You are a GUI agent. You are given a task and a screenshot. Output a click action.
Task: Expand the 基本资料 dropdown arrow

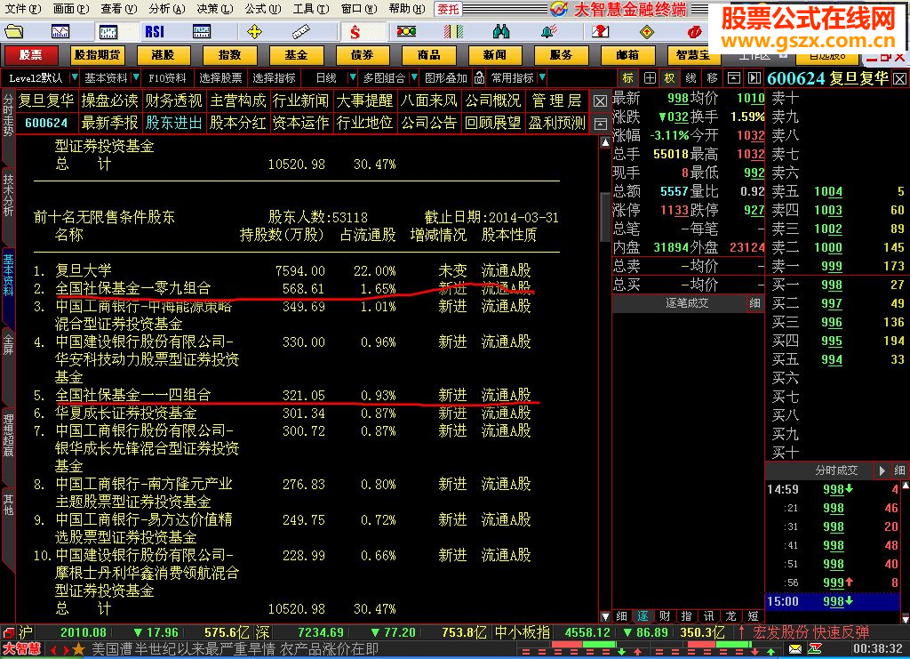[x=136, y=77]
